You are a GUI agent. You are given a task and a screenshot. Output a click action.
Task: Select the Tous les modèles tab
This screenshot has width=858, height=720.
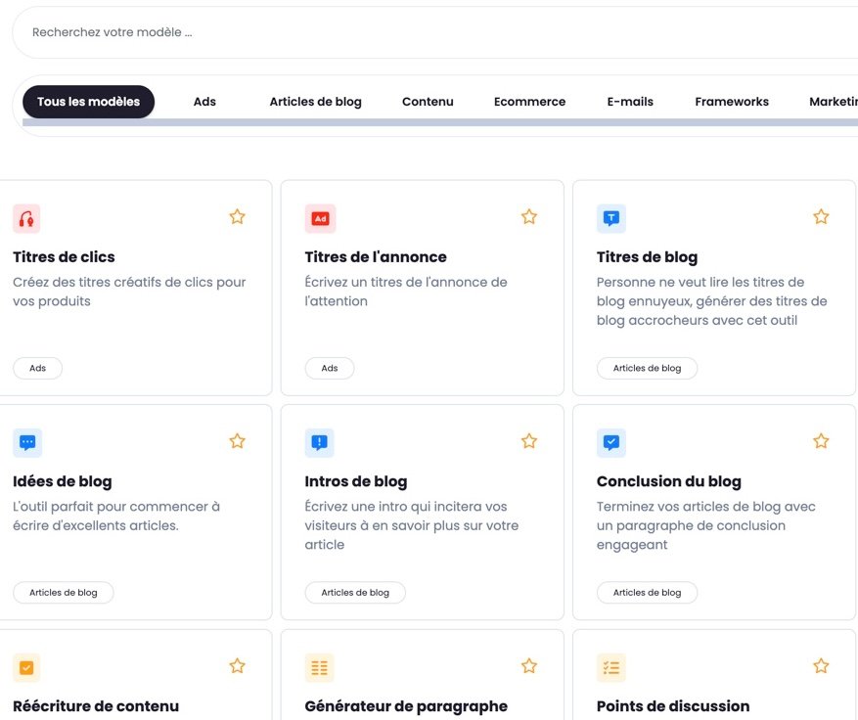pyautogui.click(x=88, y=102)
